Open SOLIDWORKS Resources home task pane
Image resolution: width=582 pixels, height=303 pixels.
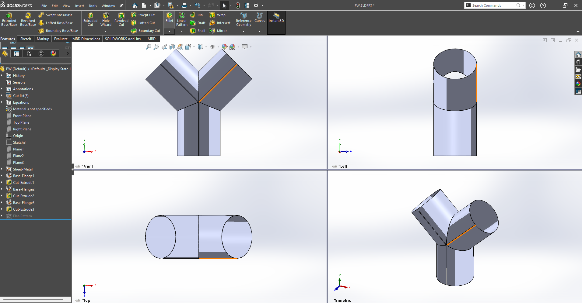point(578,55)
